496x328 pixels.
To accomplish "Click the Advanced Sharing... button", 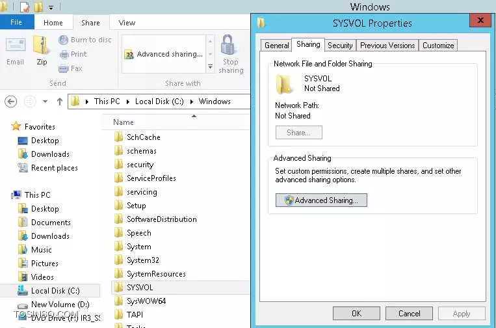I will (x=321, y=200).
